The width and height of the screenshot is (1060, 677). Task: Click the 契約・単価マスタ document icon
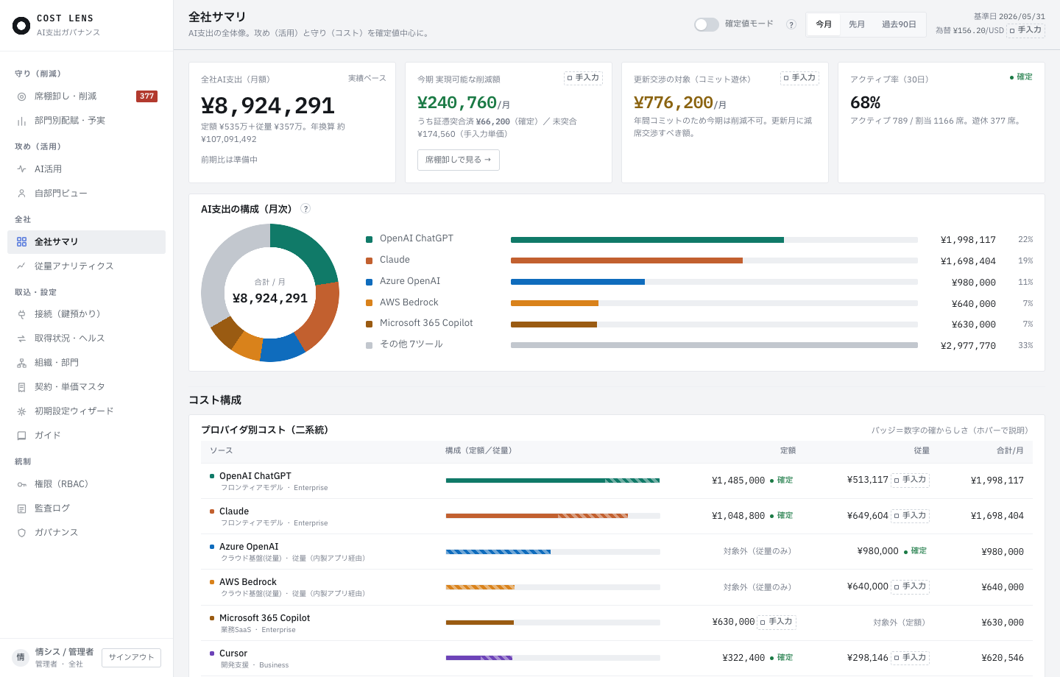click(x=21, y=387)
